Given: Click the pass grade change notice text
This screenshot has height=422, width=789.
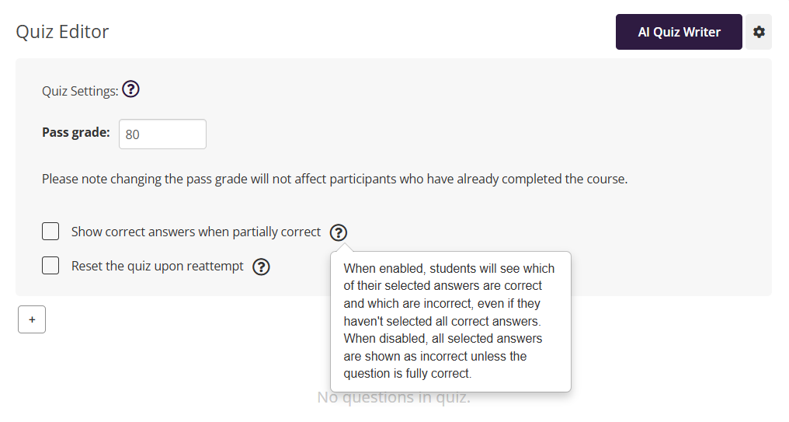Looking at the screenshot, I should (334, 179).
